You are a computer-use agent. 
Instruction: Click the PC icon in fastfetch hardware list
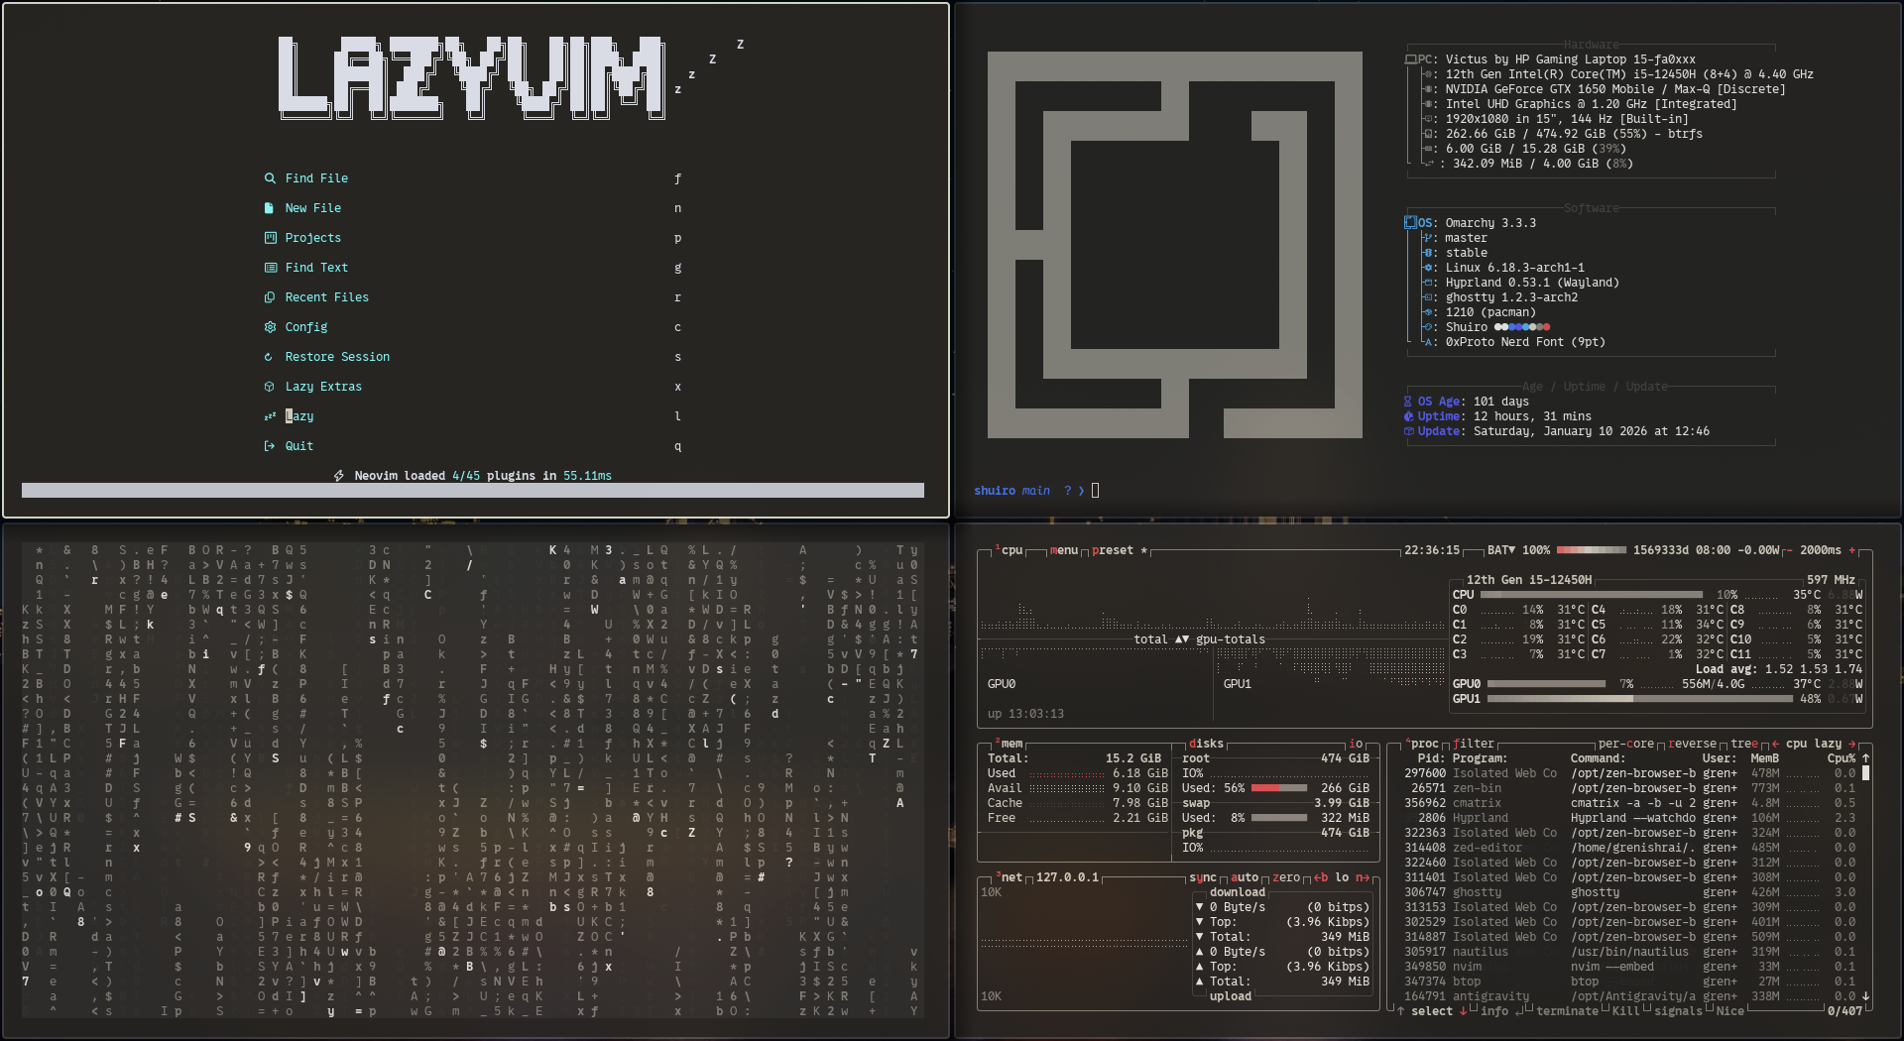point(1411,59)
